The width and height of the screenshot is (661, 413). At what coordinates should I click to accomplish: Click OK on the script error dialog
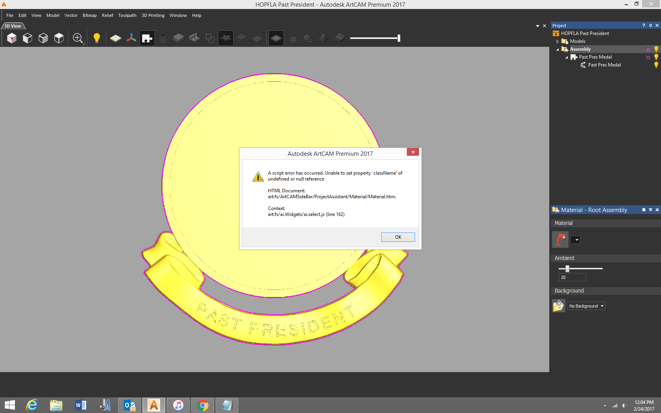(398, 237)
